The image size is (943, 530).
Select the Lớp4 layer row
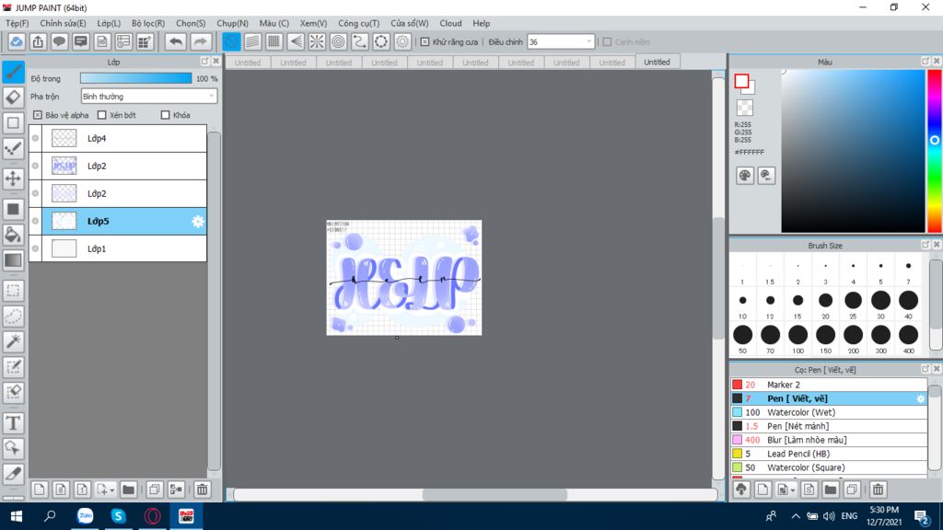coord(124,138)
